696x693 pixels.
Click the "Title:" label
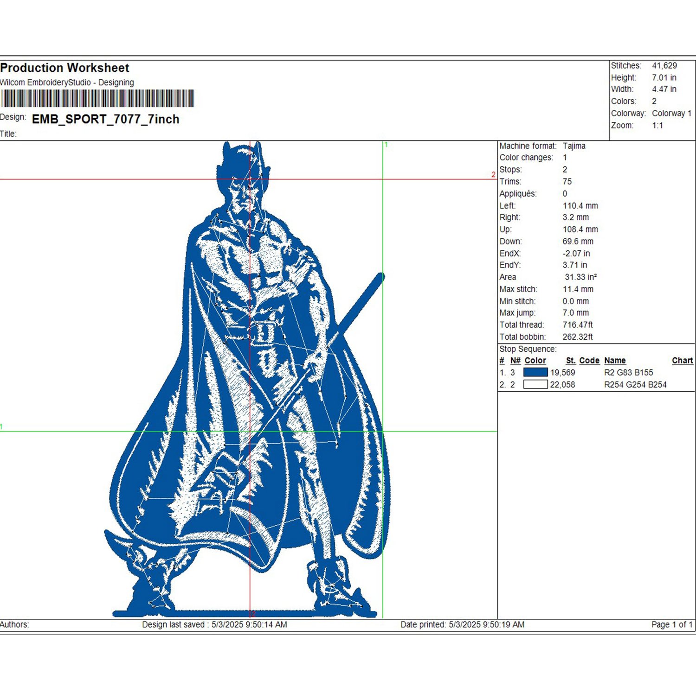click(8, 134)
